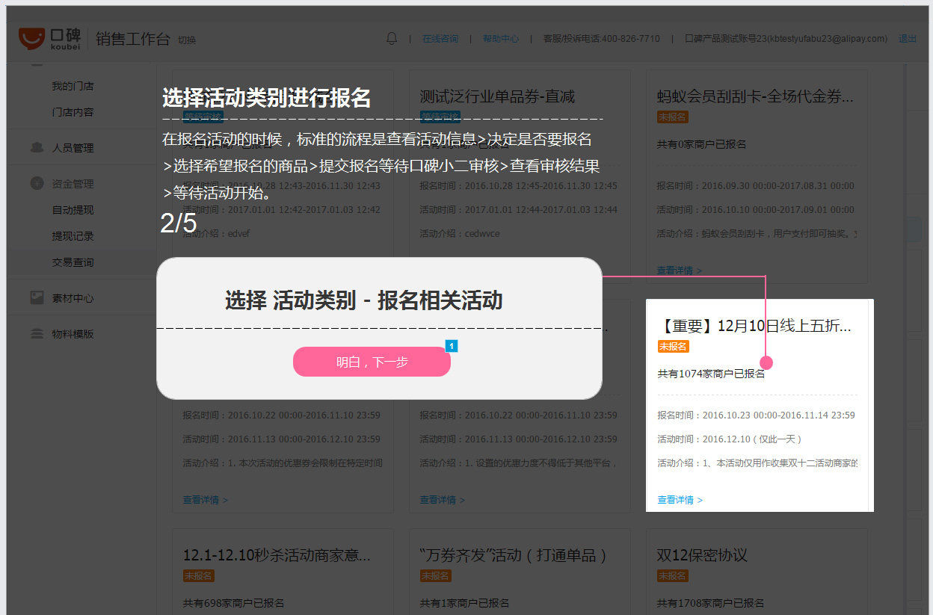Click 查看详情 under 设置的优惠力度不得低于 card

[x=442, y=500]
